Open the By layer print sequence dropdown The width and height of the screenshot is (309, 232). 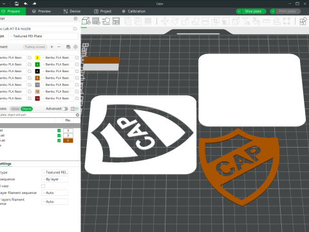pyautogui.click(x=55, y=179)
